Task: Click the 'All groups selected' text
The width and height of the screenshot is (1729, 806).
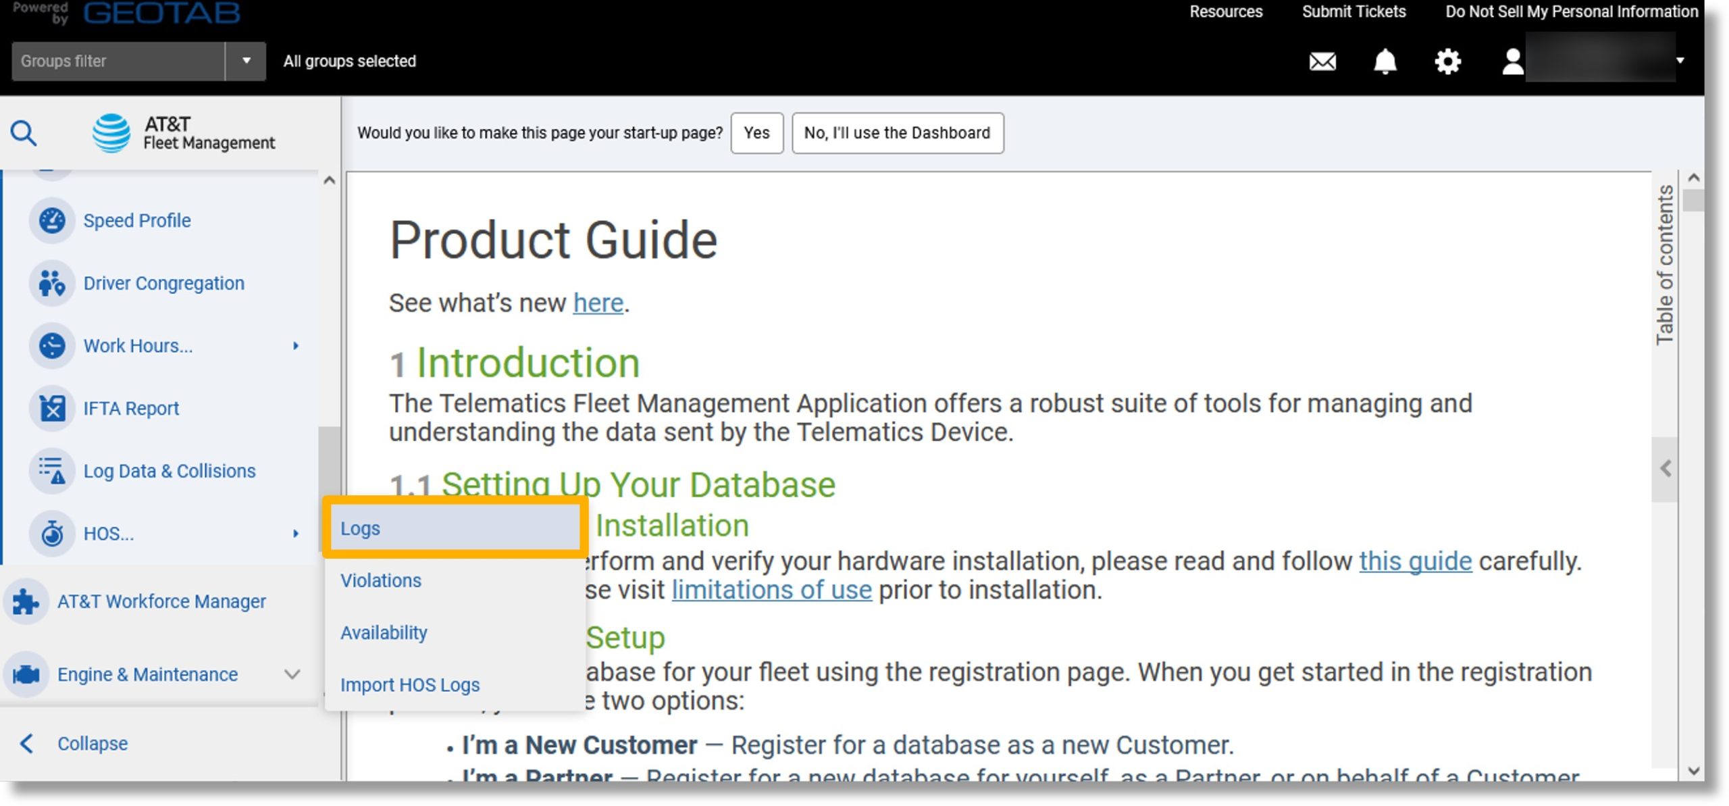Action: point(349,61)
